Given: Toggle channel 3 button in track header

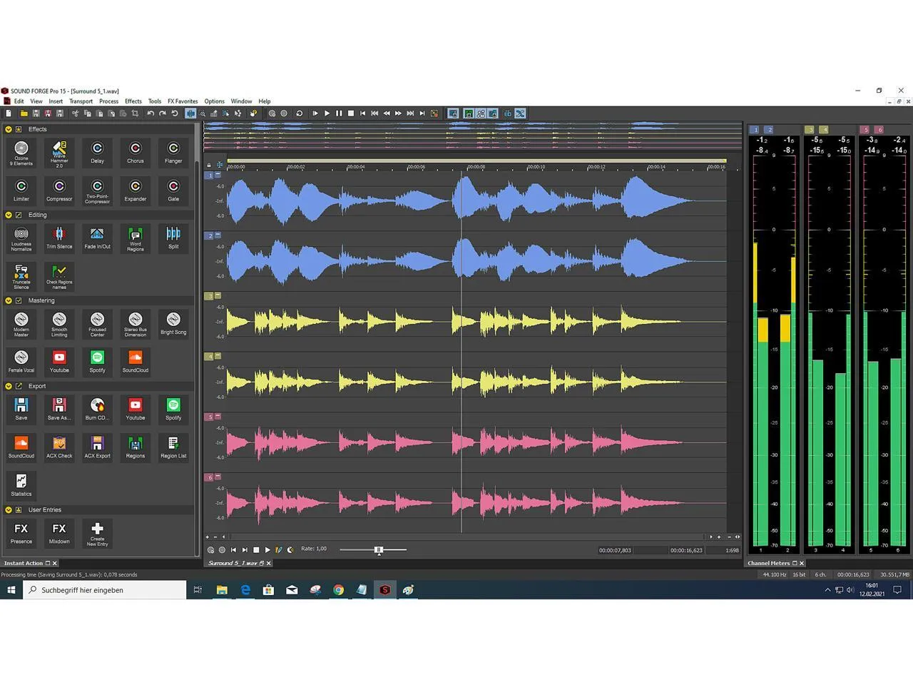Looking at the screenshot, I should tap(209, 295).
